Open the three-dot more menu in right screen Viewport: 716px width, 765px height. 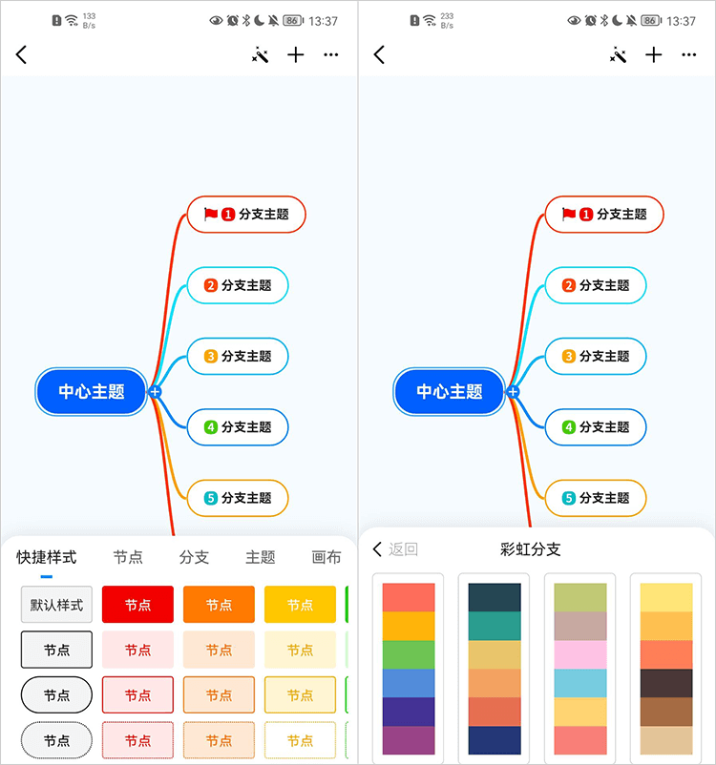click(688, 55)
